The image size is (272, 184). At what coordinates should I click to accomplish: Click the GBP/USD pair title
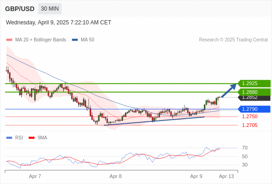pos(20,9)
